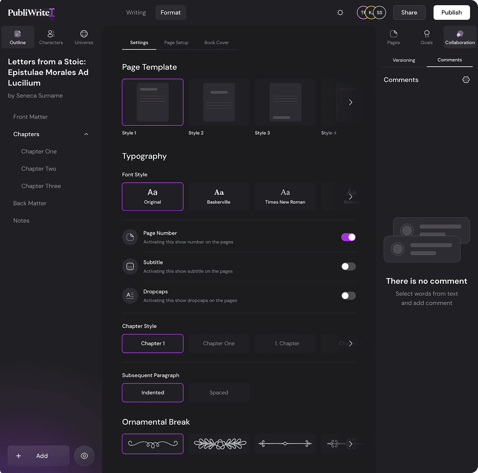This screenshot has width=478, height=473.
Task: Open the Goals lightbulb icon
Action: click(426, 34)
